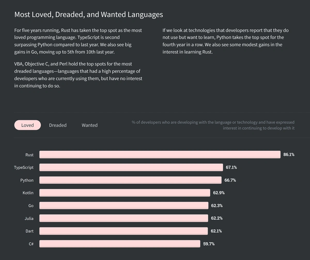This screenshot has height=260, width=310.
Task: Click the Python label in chart
Action: pyautogui.click(x=27, y=180)
